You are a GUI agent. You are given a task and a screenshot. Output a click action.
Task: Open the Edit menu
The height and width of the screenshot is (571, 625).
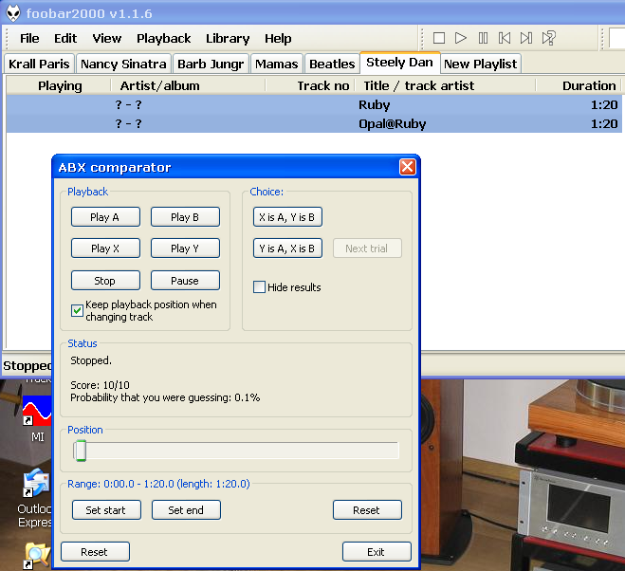(x=65, y=38)
